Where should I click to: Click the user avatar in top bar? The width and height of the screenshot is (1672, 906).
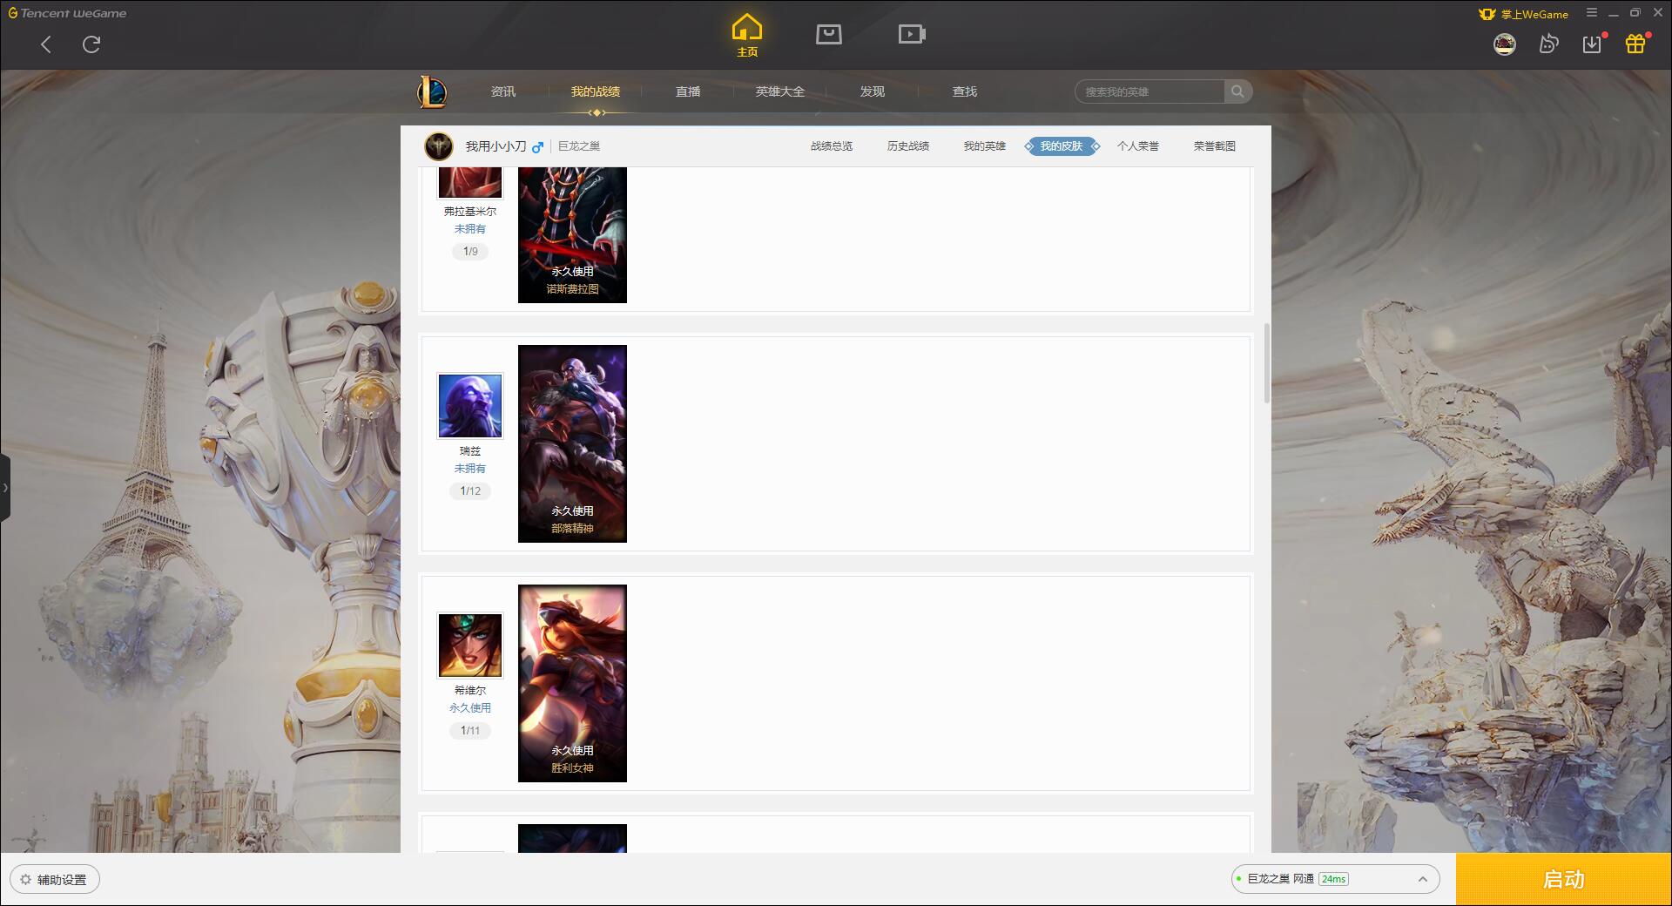tap(1505, 44)
